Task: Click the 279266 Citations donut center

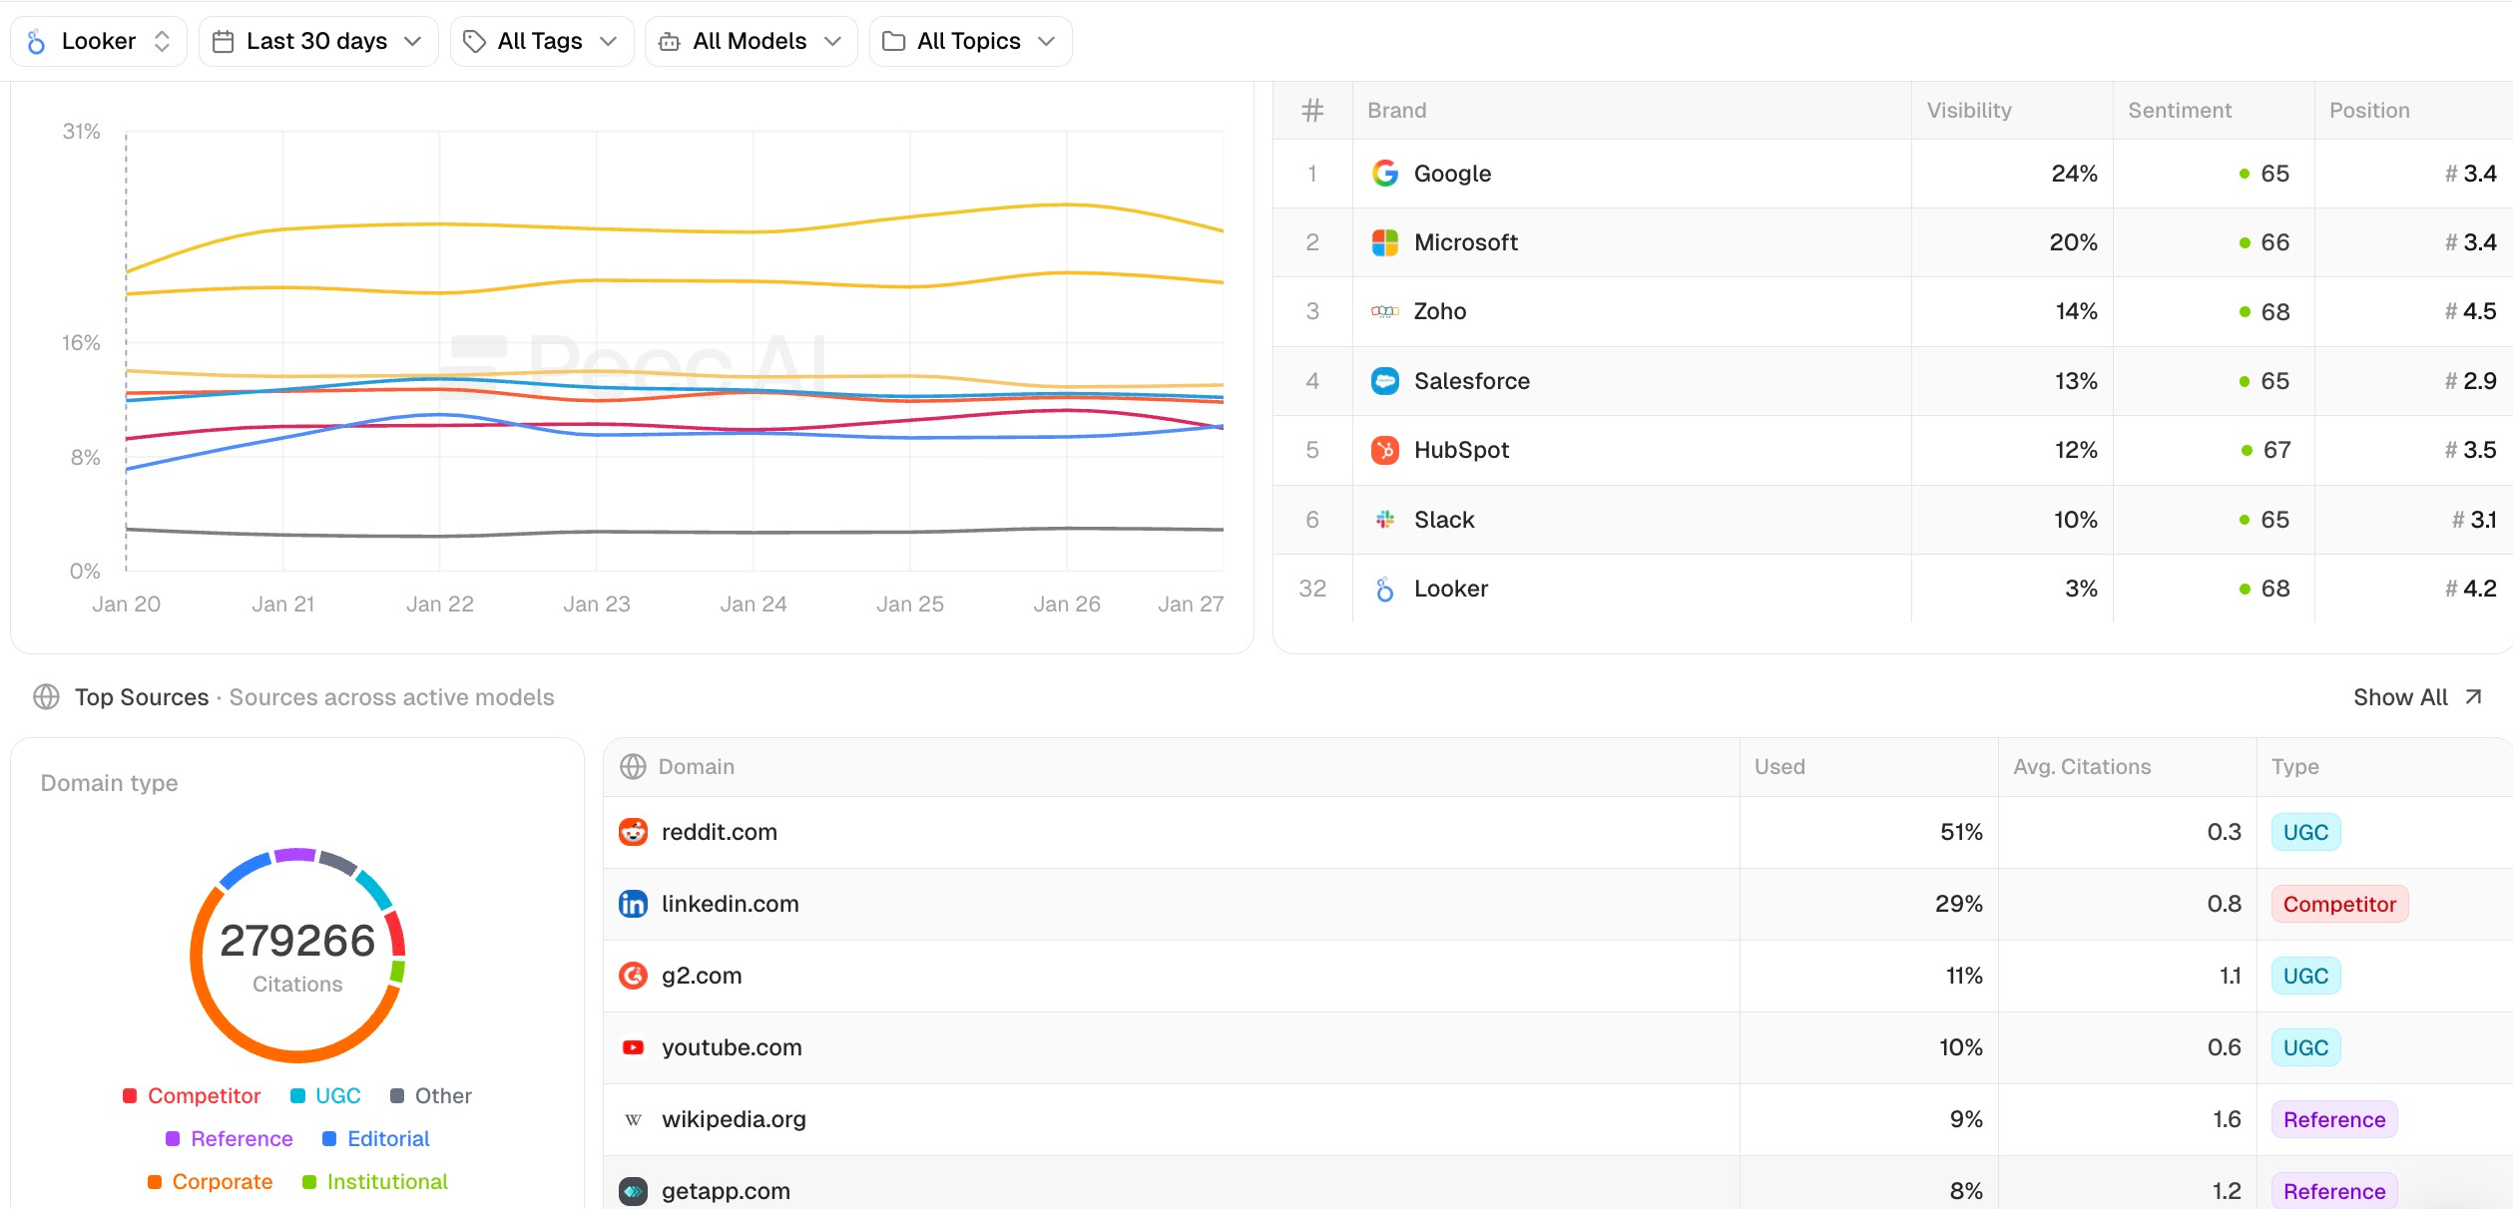Action: [297, 956]
